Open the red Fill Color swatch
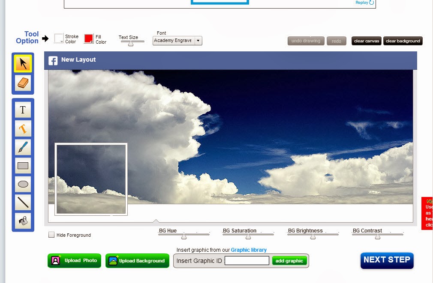433x283 pixels. point(89,39)
